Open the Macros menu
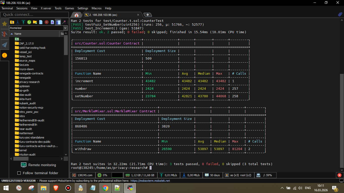The width and height of the screenshot is (344, 193). click(x=97, y=8)
